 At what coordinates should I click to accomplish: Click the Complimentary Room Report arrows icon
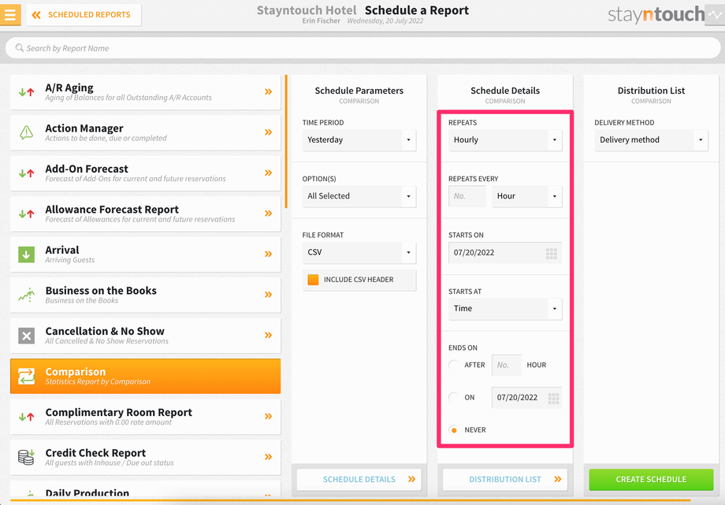[x=26, y=417]
